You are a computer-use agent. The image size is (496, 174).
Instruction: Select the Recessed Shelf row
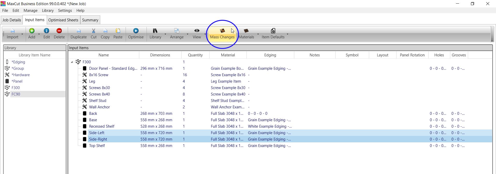(102, 126)
